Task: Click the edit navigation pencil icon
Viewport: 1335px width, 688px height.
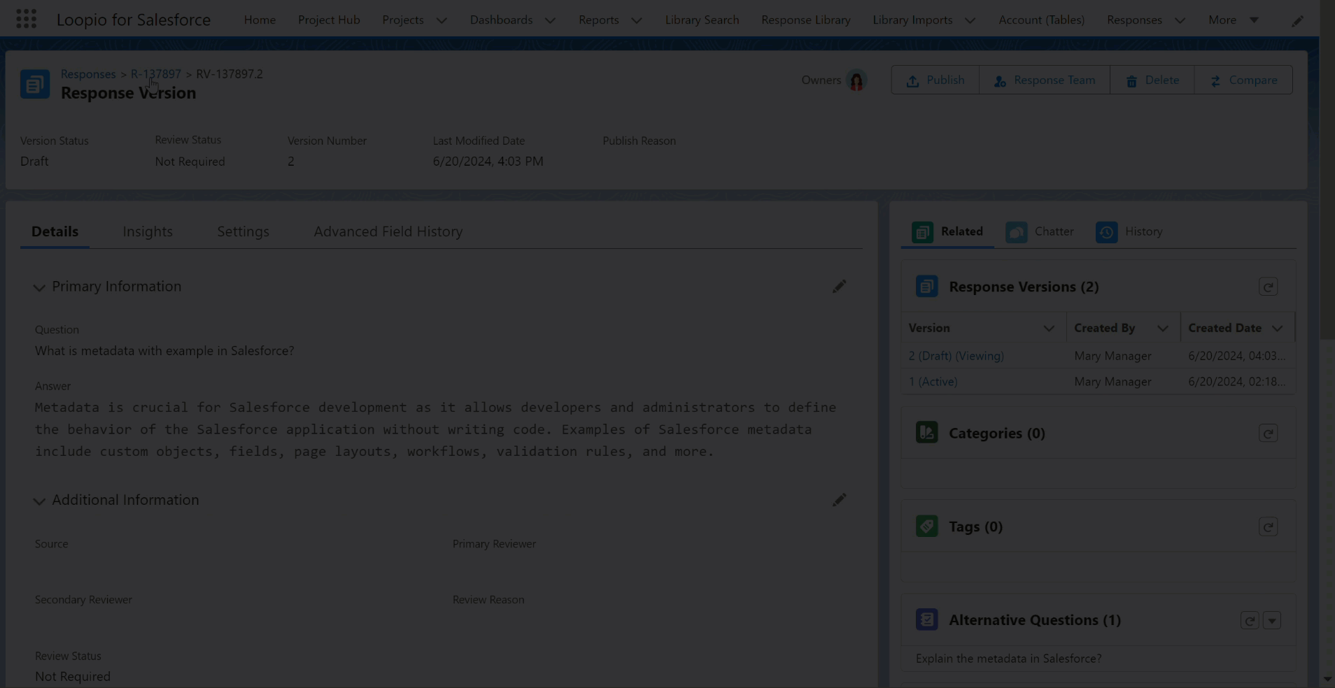Action: pos(1297,20)
